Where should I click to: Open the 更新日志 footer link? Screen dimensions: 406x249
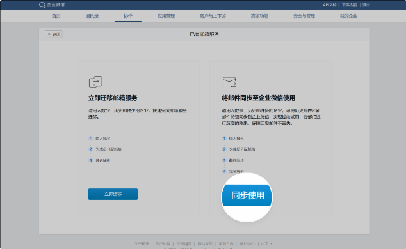[x=226, y=244]
